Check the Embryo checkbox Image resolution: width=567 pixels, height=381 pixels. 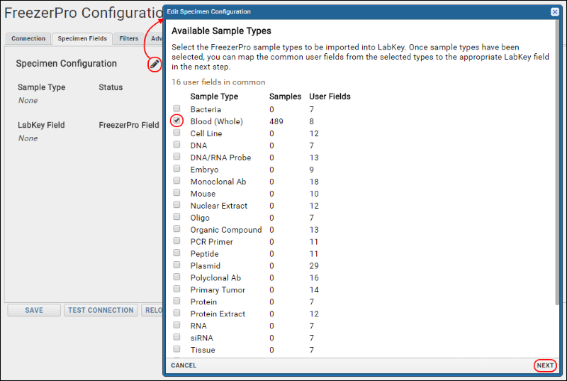pyautogui.click(x=176, y=168)
